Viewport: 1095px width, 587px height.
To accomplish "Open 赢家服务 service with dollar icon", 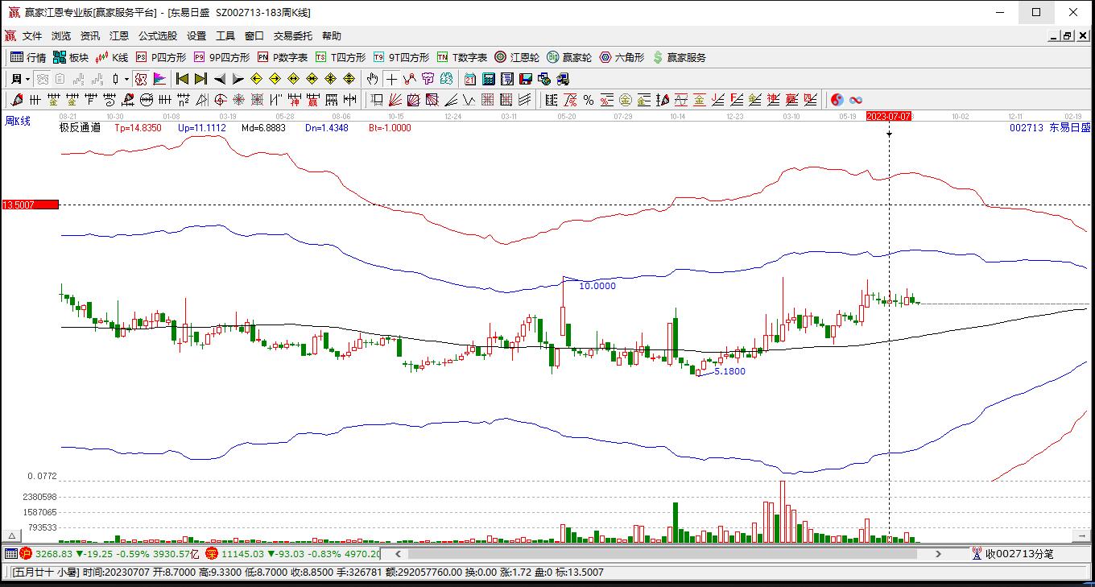I will [x=680, y=57].
